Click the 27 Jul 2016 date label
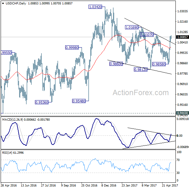 coord(48,185)
